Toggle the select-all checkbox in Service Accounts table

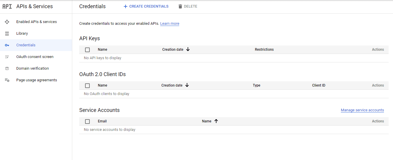coord(87,122)
